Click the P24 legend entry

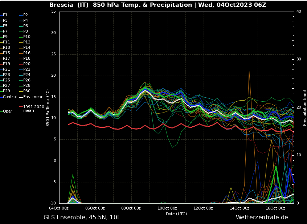(x=25, y=75)
